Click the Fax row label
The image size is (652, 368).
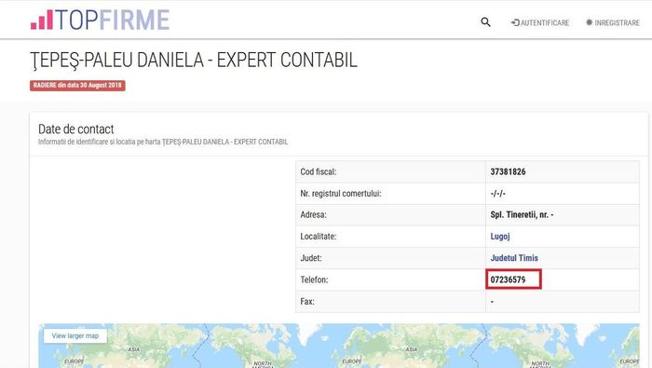pyautogui.click(x=306, y=302)
